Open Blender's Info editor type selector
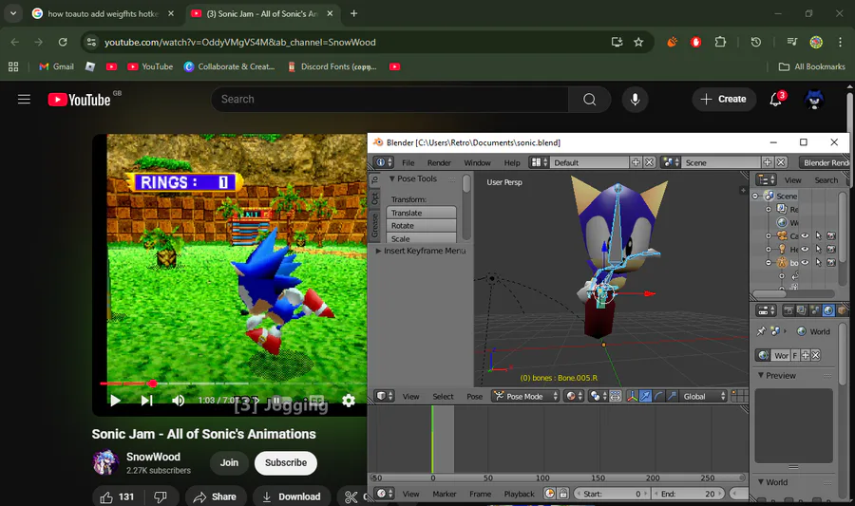The height and width of the screenshot is (506, 855). (384, 162)
